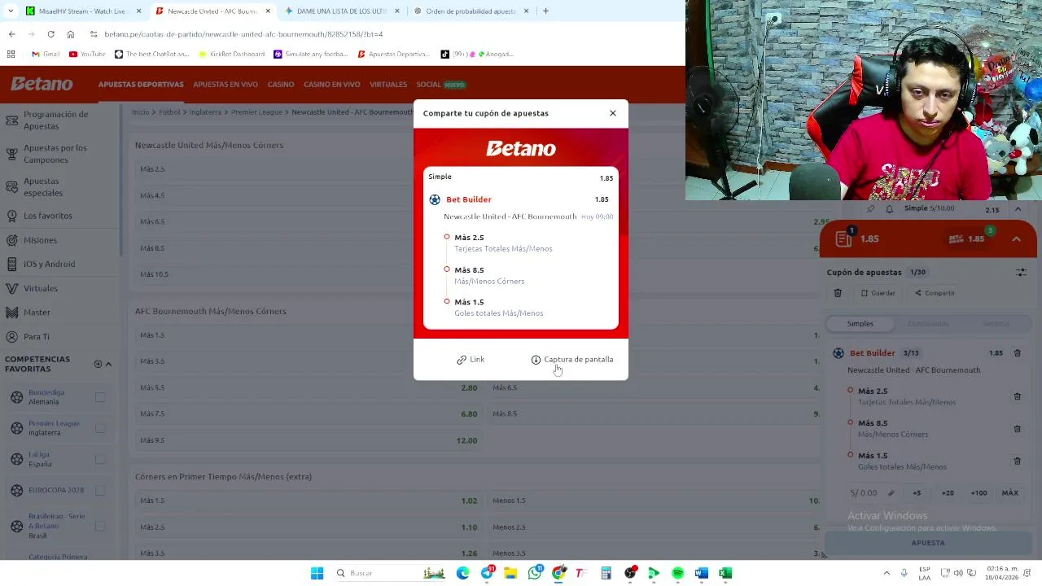Open APUESTAS EN VIVO menu
The height and width of the screenshot is (586, 1042).
(225, 85)
